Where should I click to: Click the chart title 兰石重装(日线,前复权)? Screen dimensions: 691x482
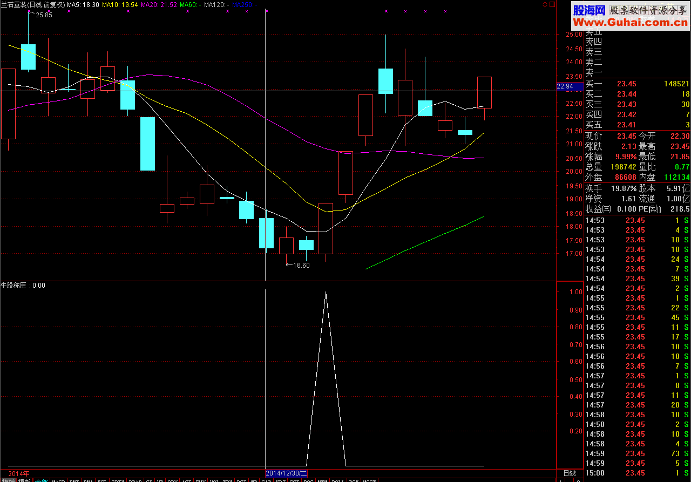point(32,4)
